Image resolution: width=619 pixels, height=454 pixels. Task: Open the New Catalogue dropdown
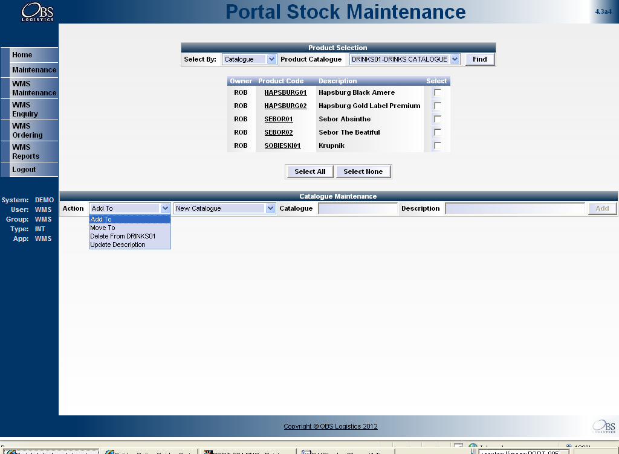[x=225, y=208]
